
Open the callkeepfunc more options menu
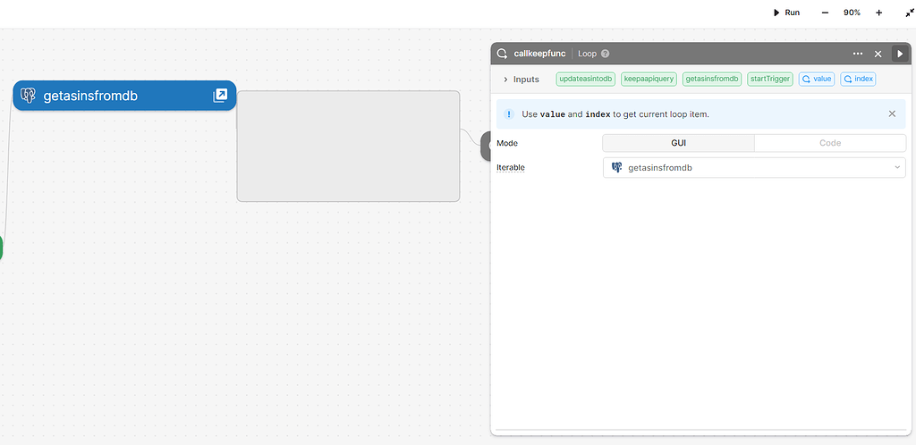pos(858,54)
